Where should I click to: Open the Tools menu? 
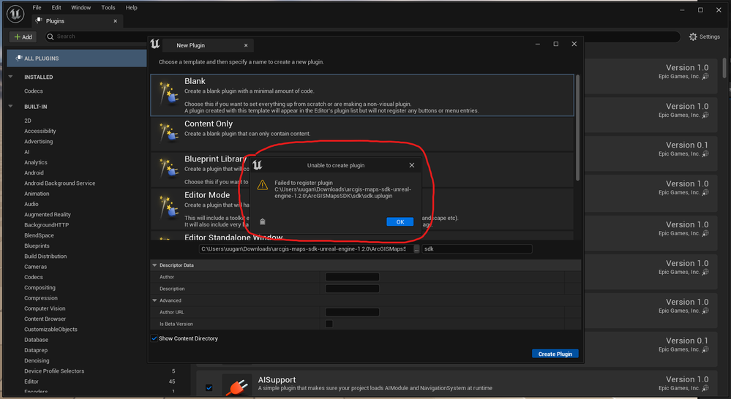[x=108, y=7]
